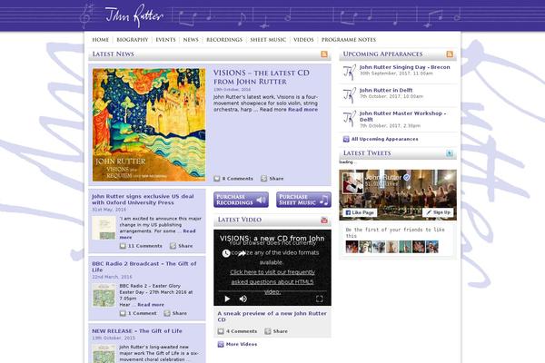Open the Sheet Music menu item
545x363 pixels.
pyautogui.click(x=268, y=40)
